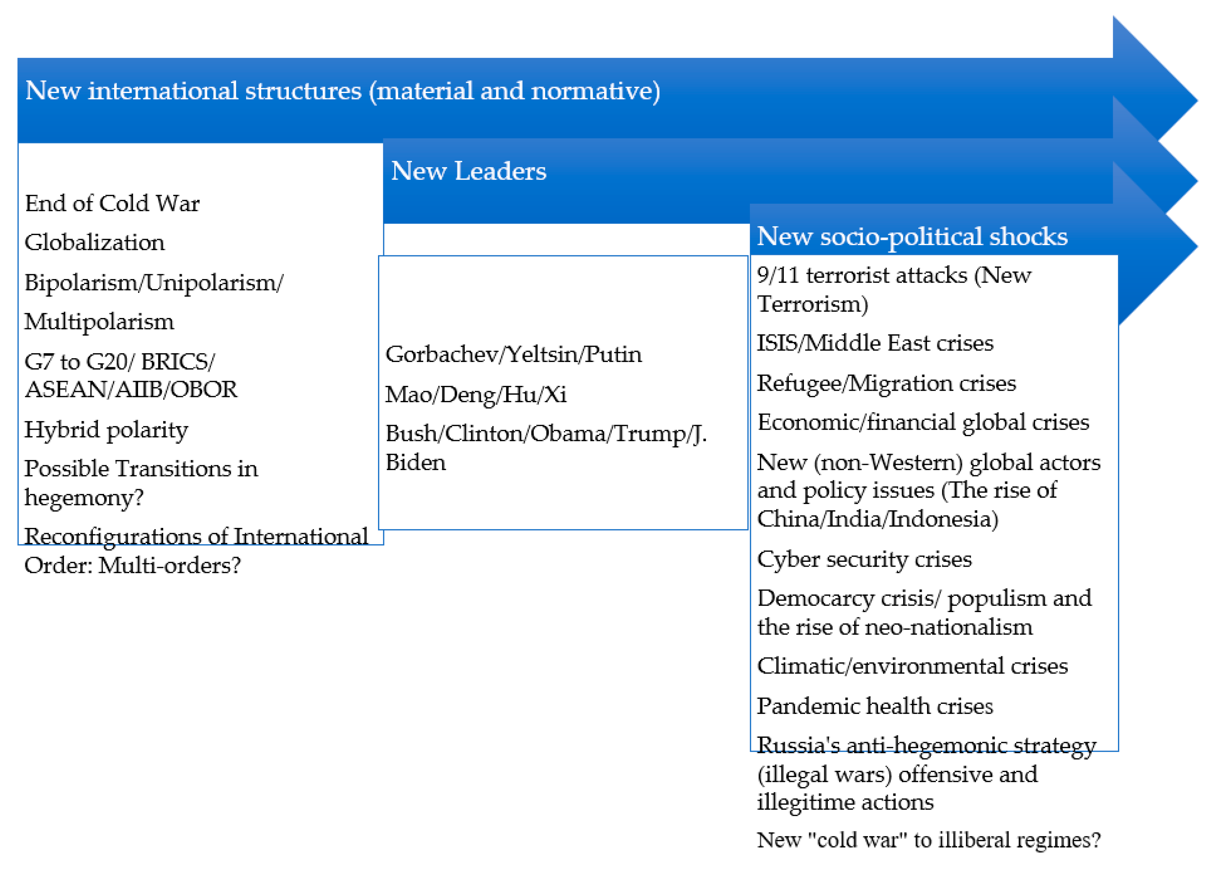The height and width of the screenshot is (871, 1211).
Task: Click 'Gorbachev/Yeltsin/Putin' leaders line
Action: click(x=513, y=355)
